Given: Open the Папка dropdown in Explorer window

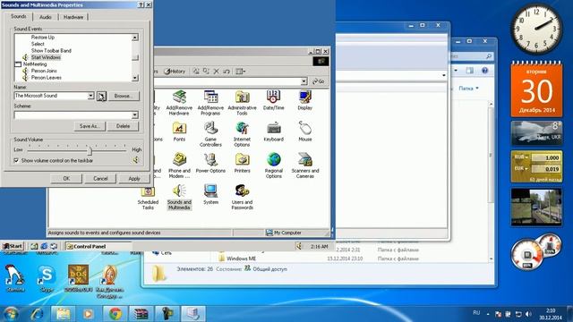Looking at the screenshot, I should pos(468,89).
